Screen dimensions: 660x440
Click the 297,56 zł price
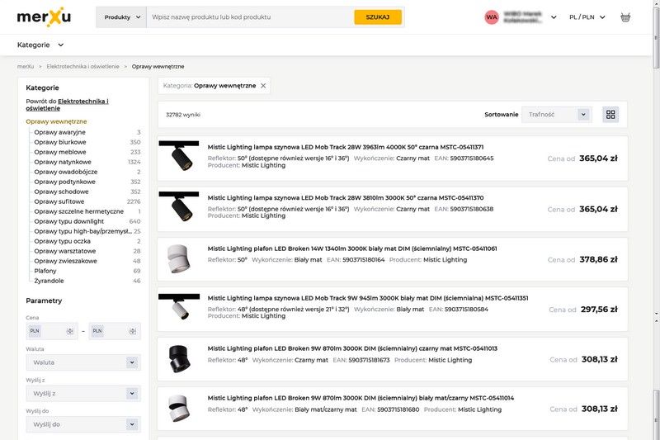tap(599, 309)
